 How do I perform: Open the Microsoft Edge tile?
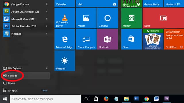coord(65,39)
